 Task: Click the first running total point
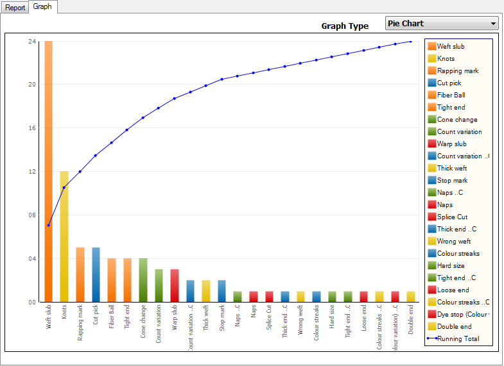click(49, 226)
